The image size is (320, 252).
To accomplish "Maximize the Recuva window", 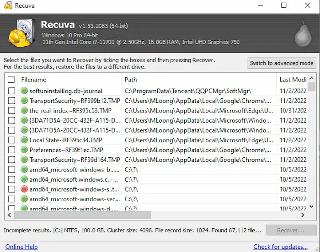I will [x=284, y=5].
